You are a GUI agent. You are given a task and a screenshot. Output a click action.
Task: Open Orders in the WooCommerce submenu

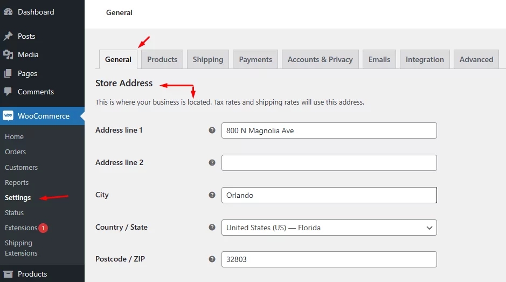click(x=15, y=152)
